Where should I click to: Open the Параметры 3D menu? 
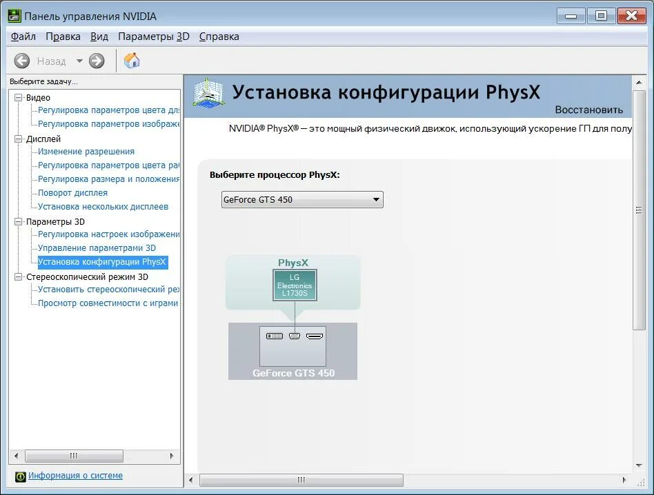(x=153, y=37)
